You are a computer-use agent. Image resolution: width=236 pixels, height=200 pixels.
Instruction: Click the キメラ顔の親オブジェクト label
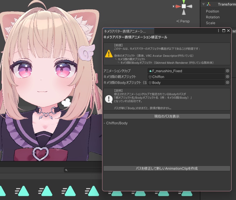pos(120,77)
